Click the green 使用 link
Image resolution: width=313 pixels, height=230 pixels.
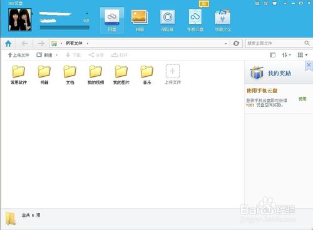pos(302,99)
